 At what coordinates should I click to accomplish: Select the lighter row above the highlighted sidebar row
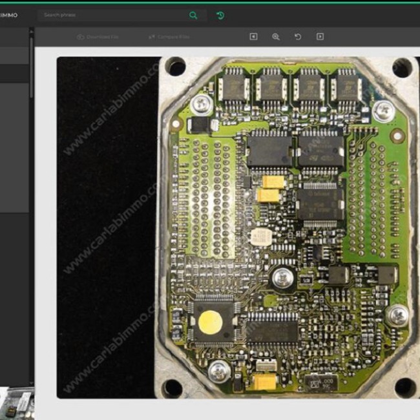[x=14, y=56]
